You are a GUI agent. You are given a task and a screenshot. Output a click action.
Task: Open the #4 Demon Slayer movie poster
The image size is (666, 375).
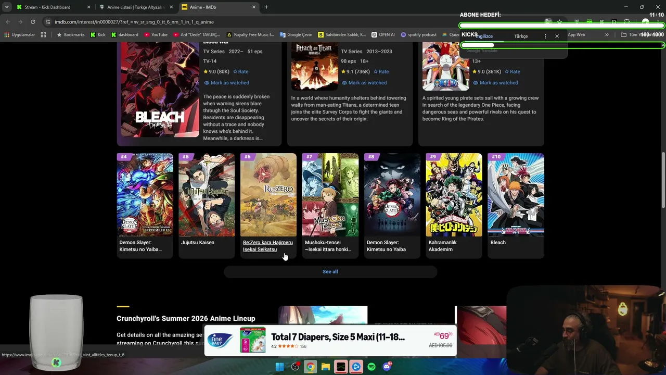pos(145,195)
